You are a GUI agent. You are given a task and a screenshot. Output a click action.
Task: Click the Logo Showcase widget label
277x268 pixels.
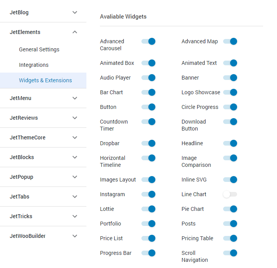tap(201, 92)
